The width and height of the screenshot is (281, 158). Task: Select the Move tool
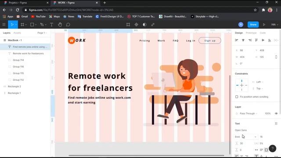12,25
